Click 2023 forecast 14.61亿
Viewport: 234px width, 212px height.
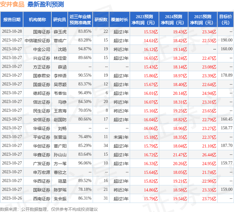151,41
